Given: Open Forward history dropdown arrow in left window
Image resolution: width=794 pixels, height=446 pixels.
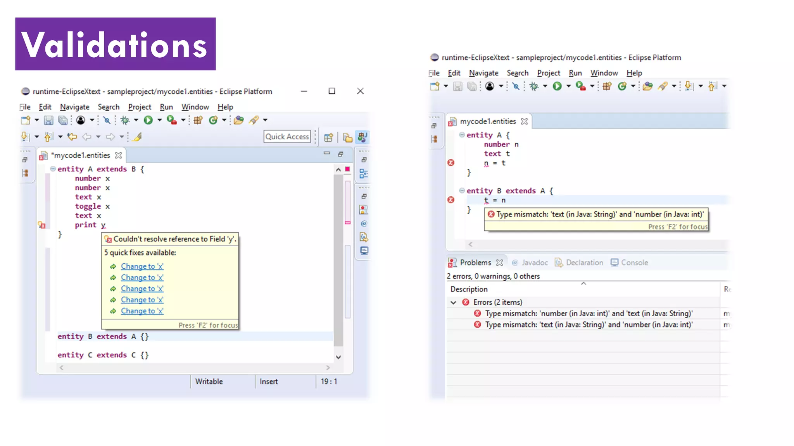Looking at the screenshot, I should pos(122,136).
